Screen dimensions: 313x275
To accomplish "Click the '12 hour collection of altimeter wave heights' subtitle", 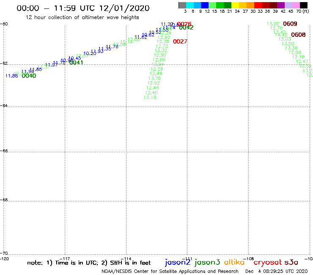I will tap(82, 17).
